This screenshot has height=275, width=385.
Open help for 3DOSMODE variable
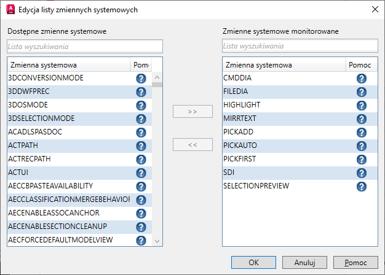(141, 106)
